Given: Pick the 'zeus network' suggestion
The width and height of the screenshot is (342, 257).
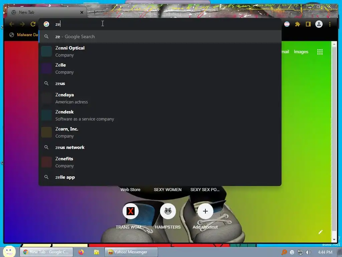Looking at the screenshot, I should 160,147.
